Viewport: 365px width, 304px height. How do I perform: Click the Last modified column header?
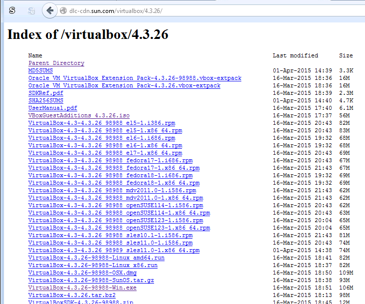click(x=295, y=55)
